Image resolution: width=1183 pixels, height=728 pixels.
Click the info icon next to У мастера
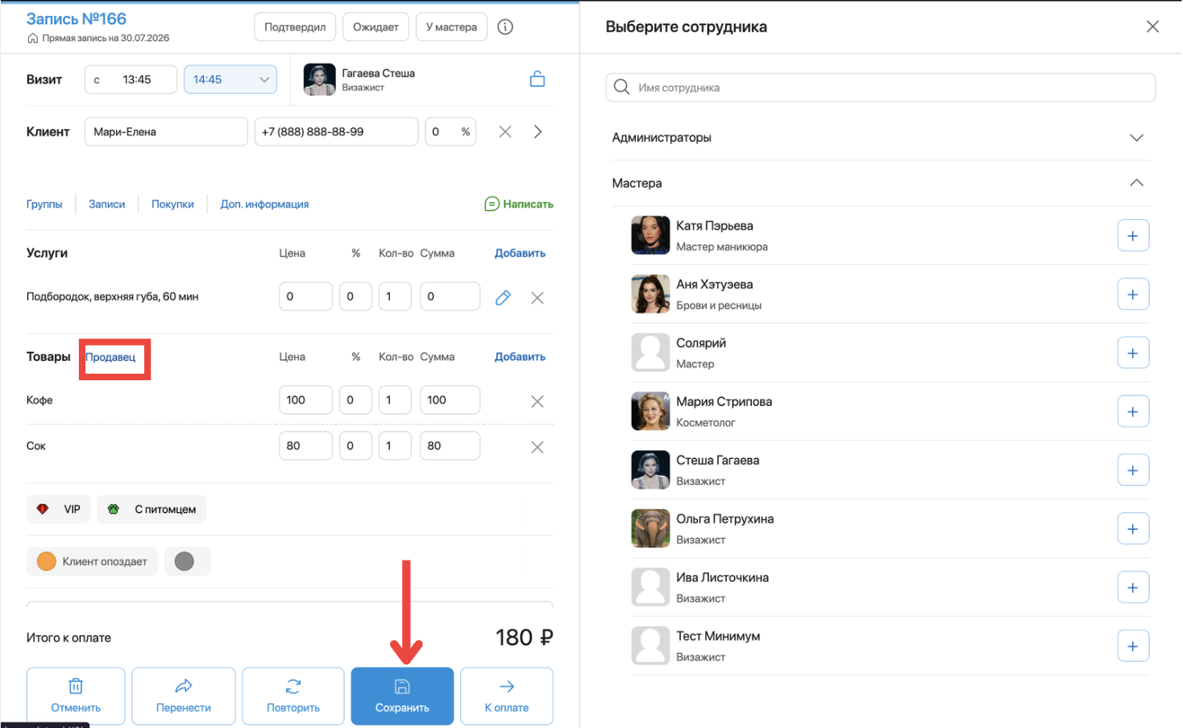pos(505,27)
